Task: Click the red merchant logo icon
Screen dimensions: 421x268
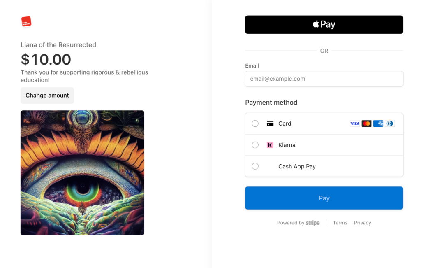Action: pyautogui.click(x=26, y=22)
